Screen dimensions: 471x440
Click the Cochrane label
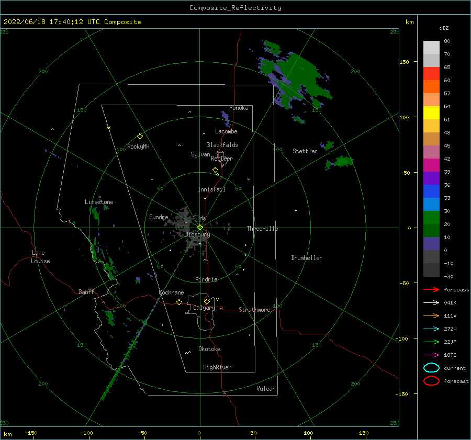coord(171,292)
